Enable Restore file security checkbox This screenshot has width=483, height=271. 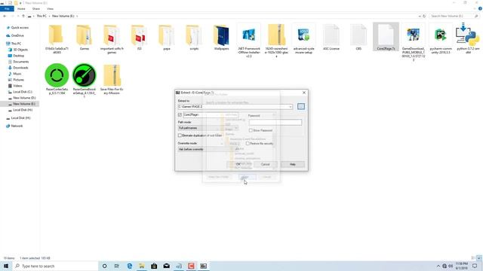[248, 143]
